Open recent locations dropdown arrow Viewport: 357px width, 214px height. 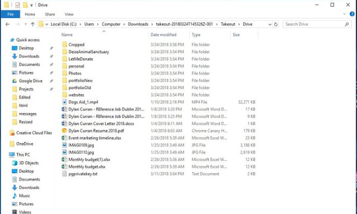26,24
